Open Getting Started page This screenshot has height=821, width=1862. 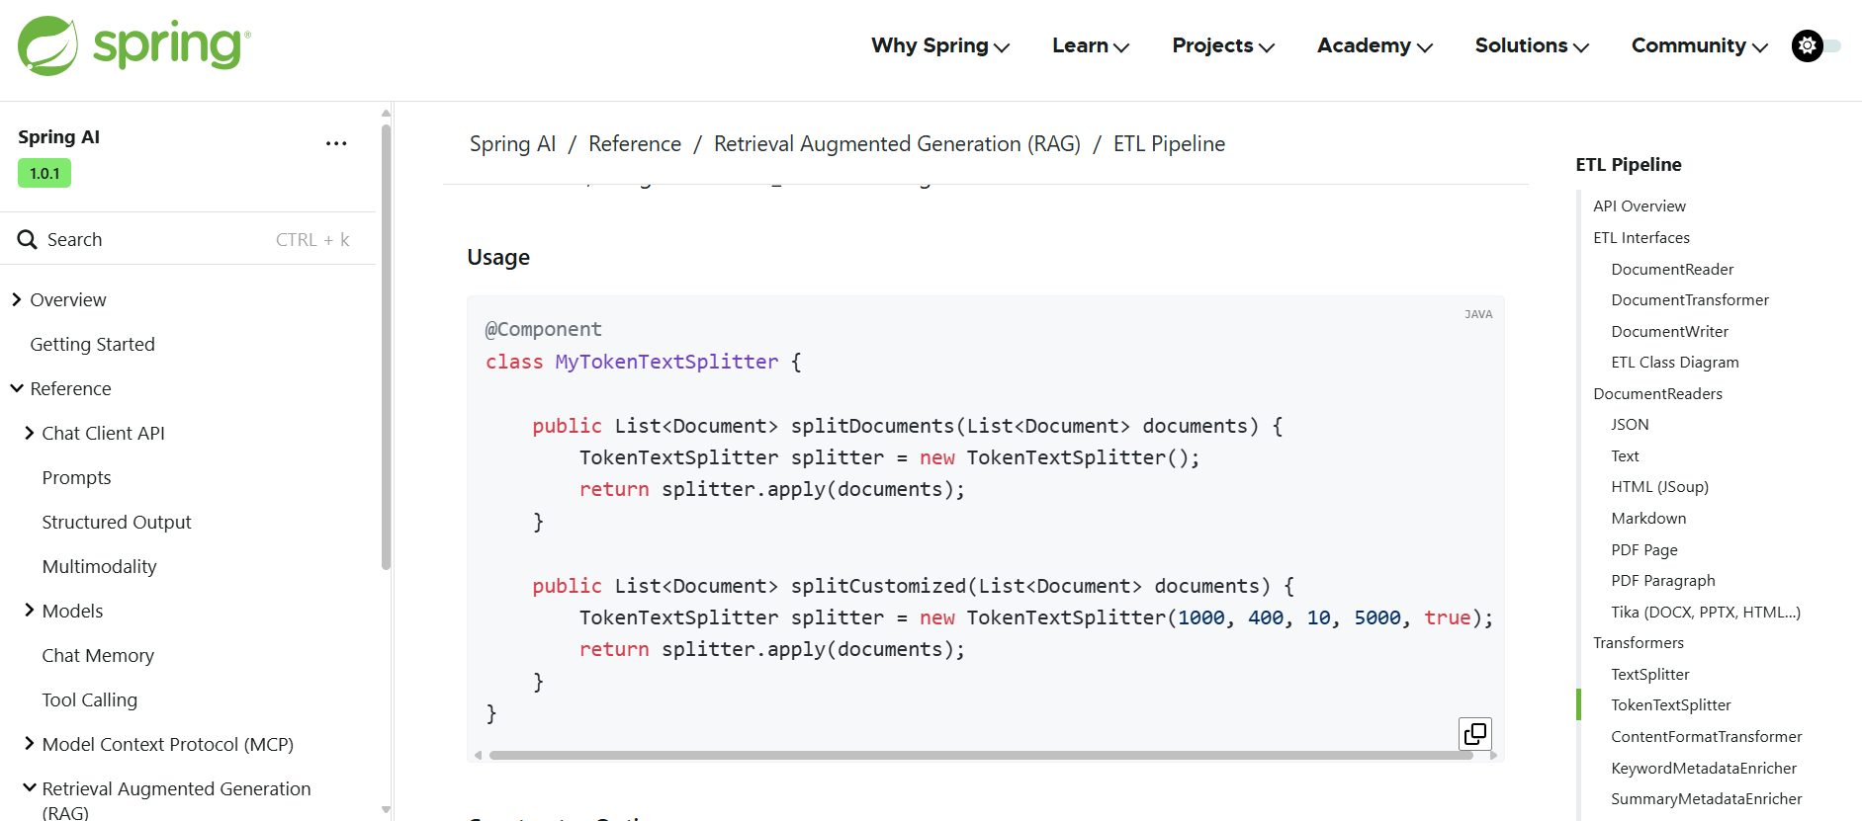(92, 344)
